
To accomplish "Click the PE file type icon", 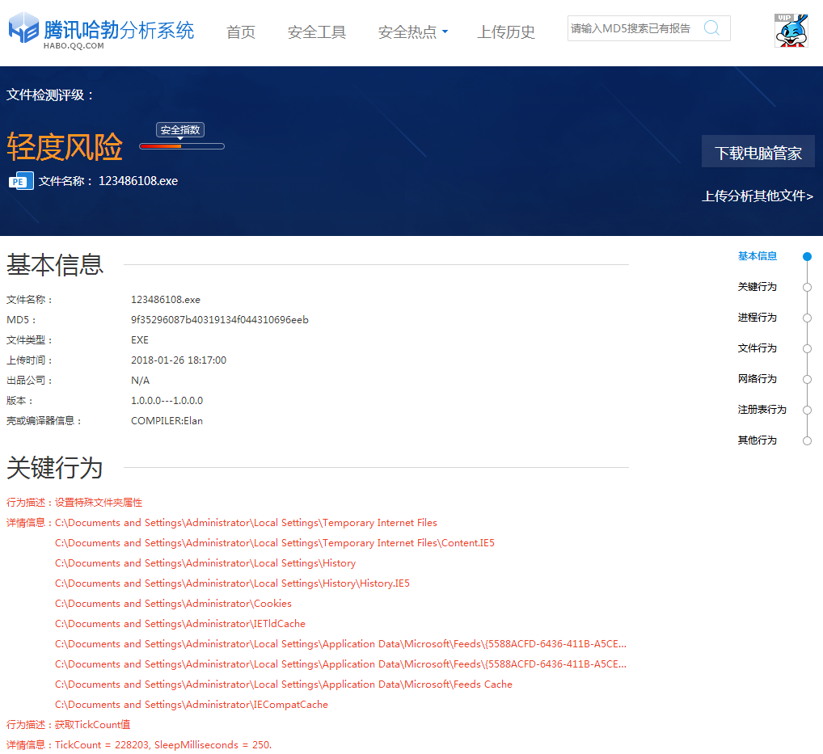I will click(21, 181).
